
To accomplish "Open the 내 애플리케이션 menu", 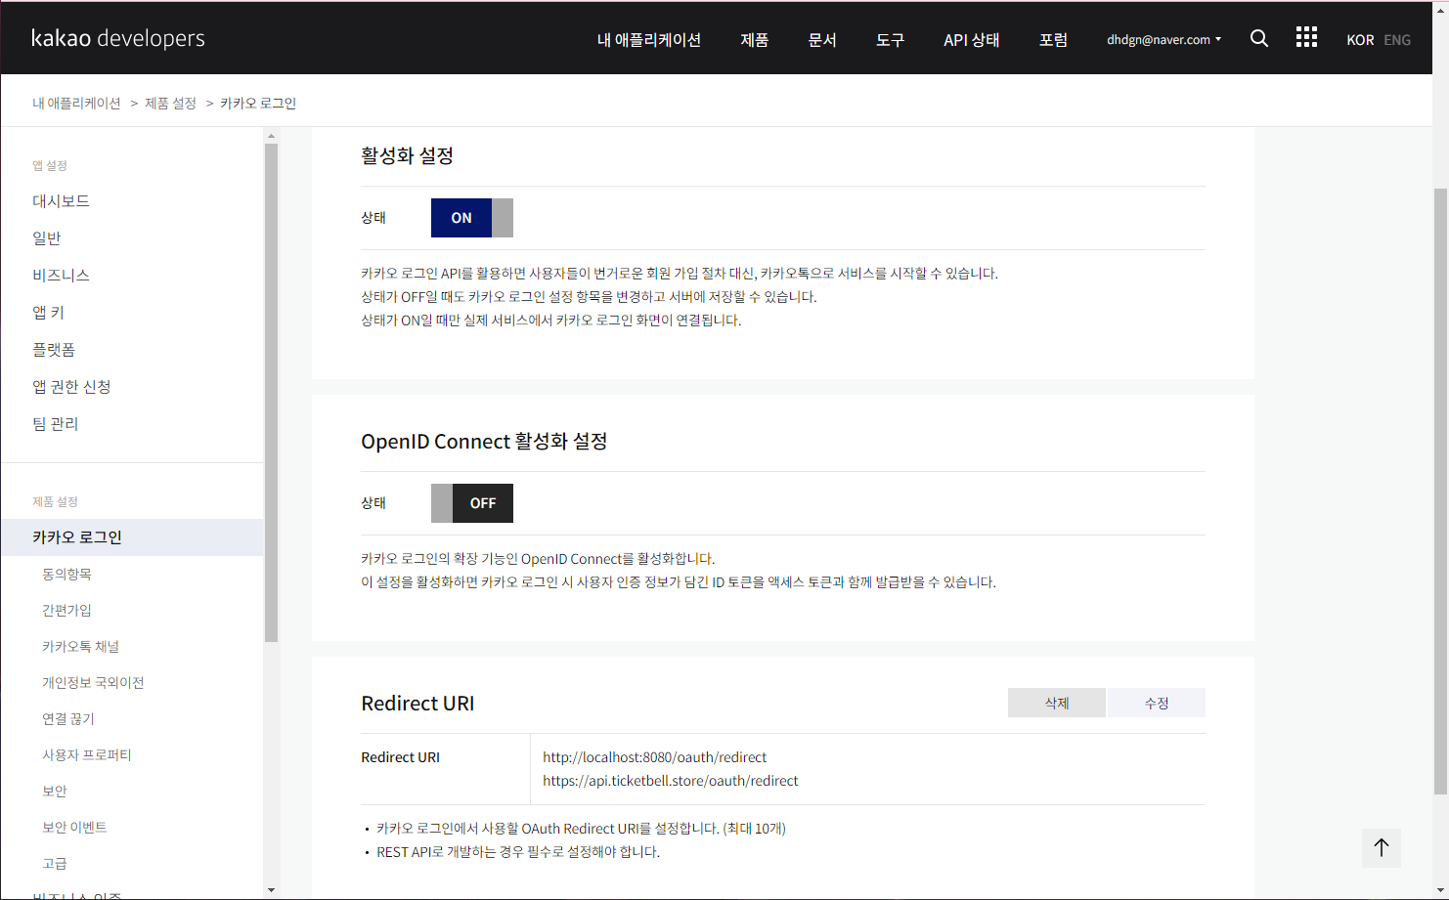I will click(x=649, y=40).
